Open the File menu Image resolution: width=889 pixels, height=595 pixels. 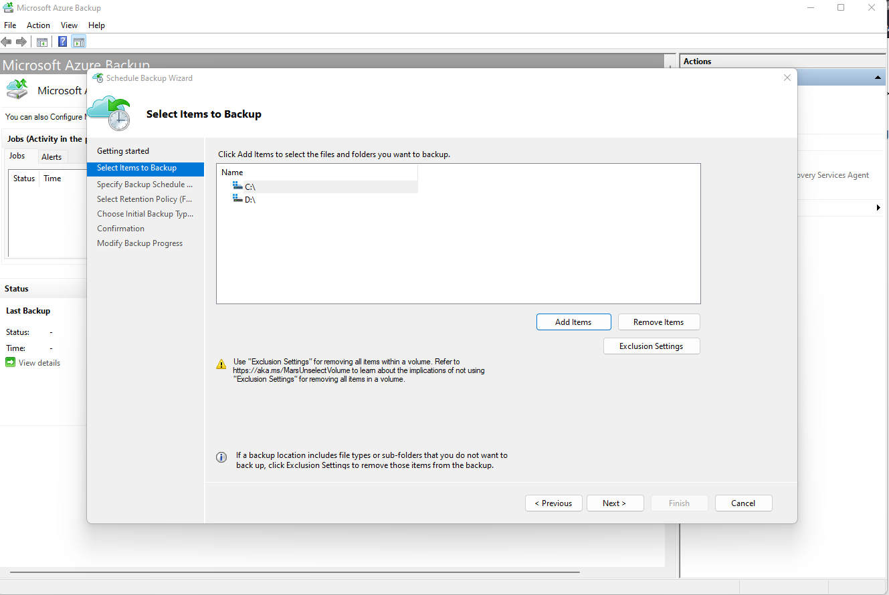point(10,25)
